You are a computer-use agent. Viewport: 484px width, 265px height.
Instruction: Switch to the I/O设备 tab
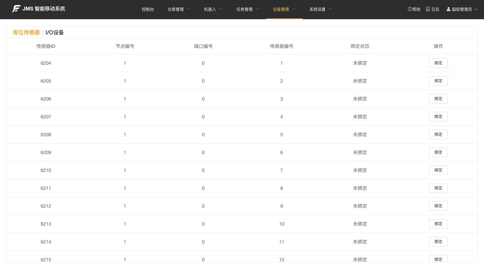coord(55,33)
